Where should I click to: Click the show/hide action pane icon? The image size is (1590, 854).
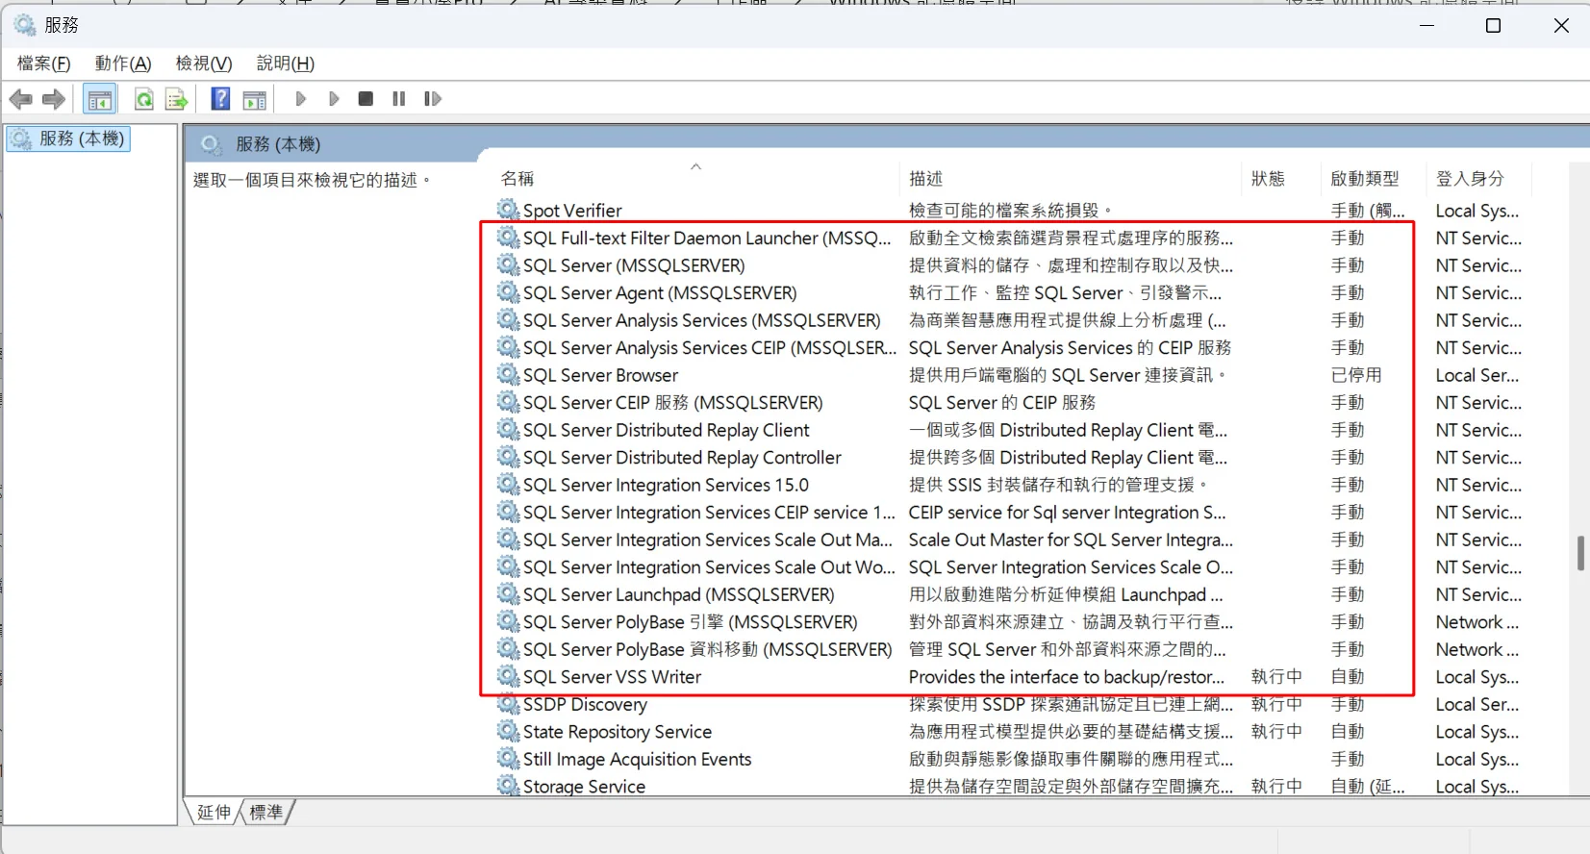(255, 99)
